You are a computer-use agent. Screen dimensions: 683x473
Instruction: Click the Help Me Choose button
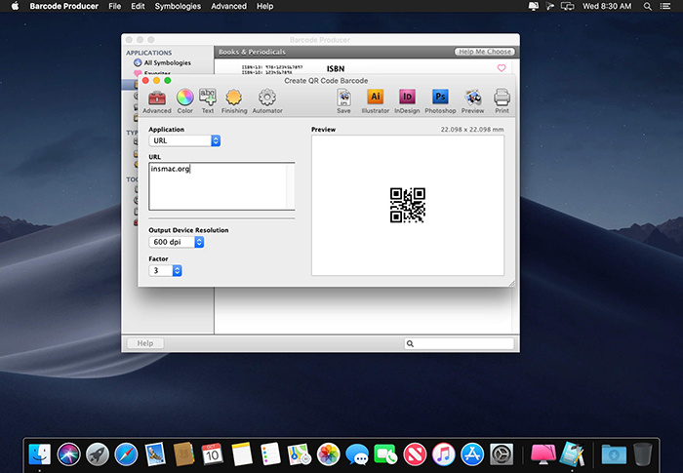484,52
